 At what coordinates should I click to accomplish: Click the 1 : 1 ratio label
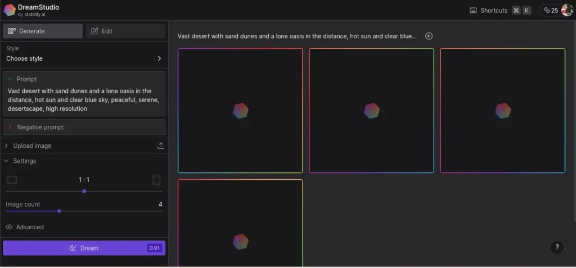coord(84,180)
